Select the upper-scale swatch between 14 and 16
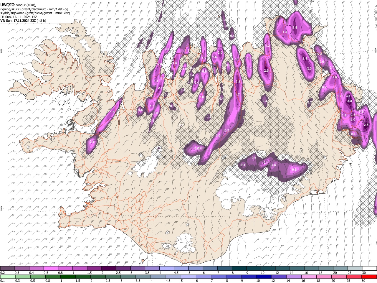The image size is (377, 283). pyautogui.click(x=297, y=269)
